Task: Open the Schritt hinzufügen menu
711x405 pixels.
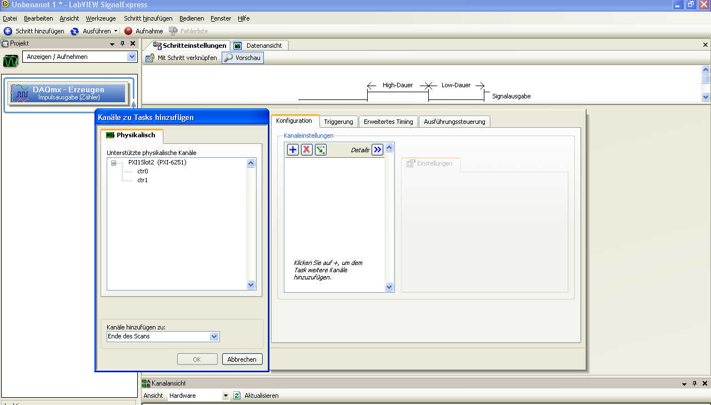Action: [x=148, y=18]
